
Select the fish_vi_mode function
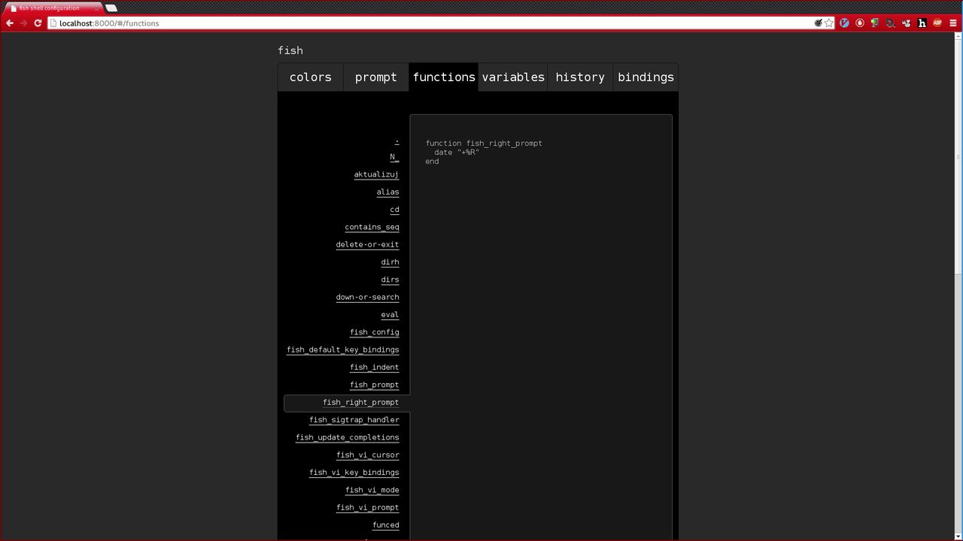coord(372,490)
